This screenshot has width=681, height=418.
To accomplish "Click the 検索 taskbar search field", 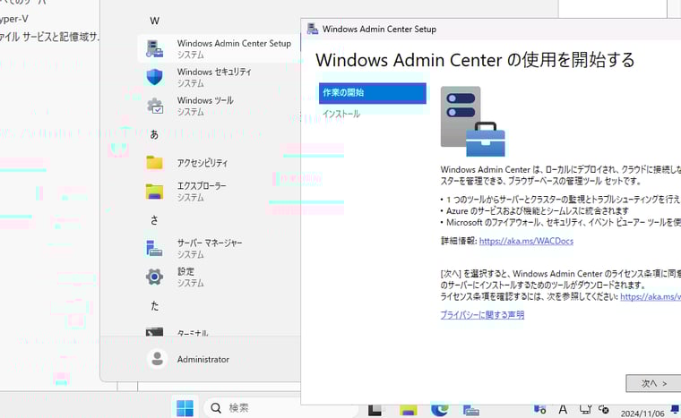I will [280, 408].
